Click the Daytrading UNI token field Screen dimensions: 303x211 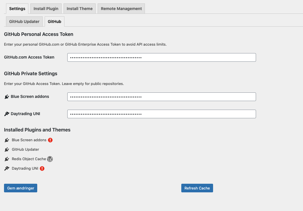click(x=162, y=114)
